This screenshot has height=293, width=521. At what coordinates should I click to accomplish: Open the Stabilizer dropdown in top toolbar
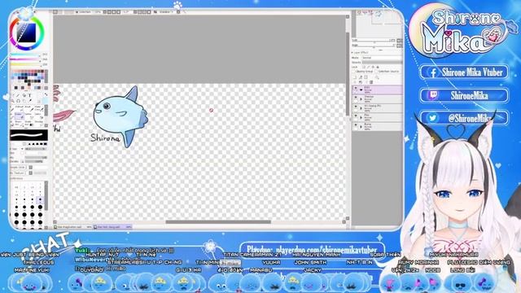pos(165,11)
